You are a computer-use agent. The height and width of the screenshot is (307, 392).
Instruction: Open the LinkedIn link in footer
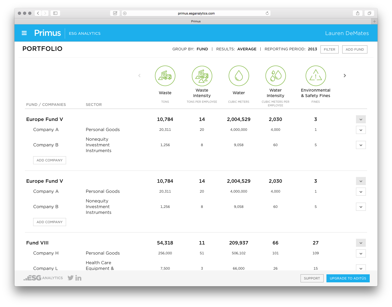point(78,278)
